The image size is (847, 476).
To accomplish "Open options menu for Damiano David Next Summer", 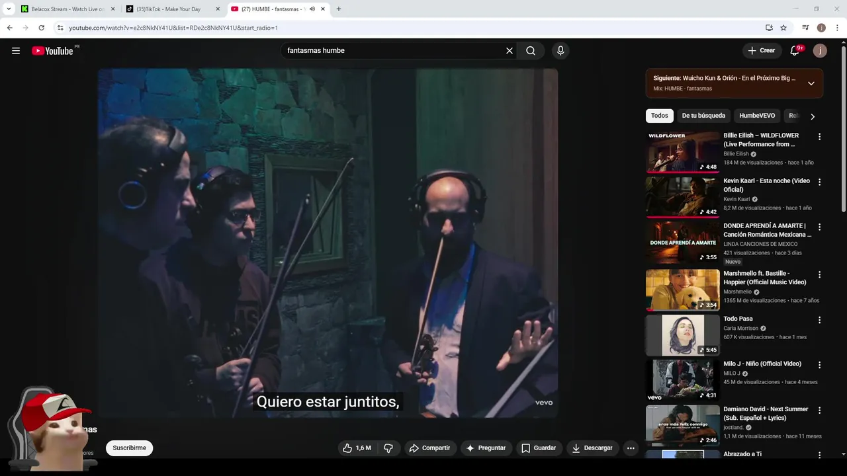I will click(x=819, y=410).
